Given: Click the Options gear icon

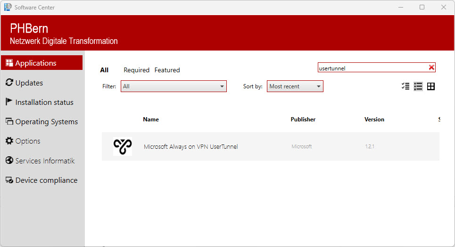Looking at the screenshot, I should [x=9, y=141].
